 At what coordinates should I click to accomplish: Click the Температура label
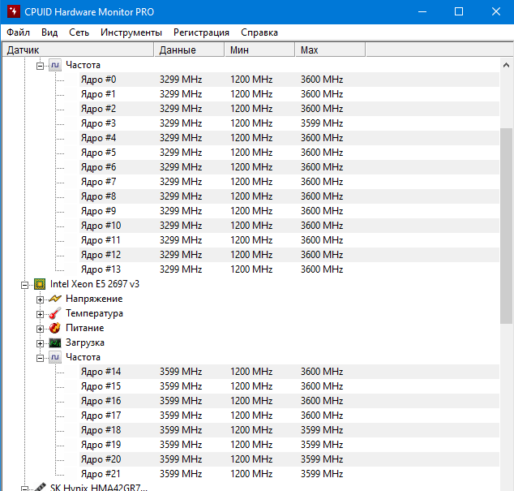pos(94,313)
